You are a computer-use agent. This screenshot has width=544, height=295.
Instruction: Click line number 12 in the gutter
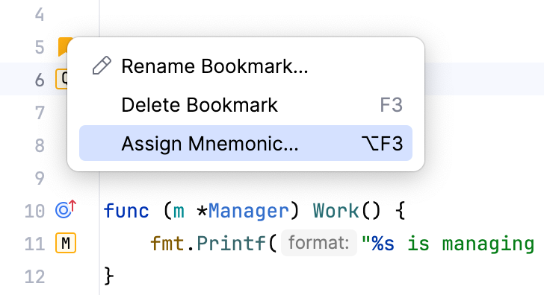[34, 276]
